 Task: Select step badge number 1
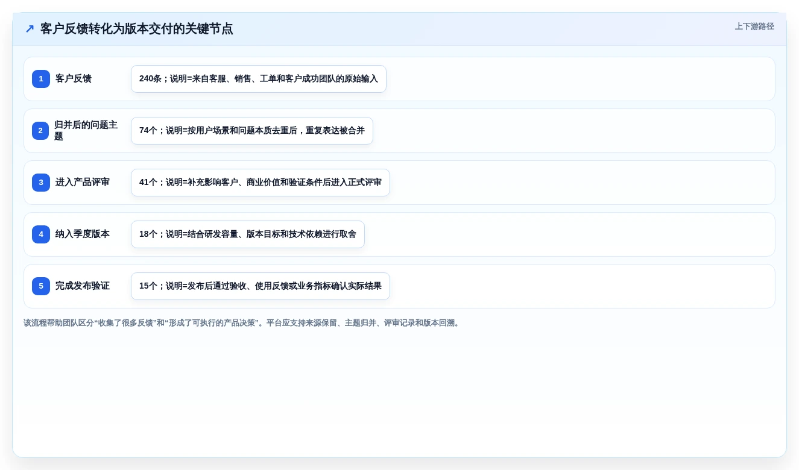(x=41, y=79)
